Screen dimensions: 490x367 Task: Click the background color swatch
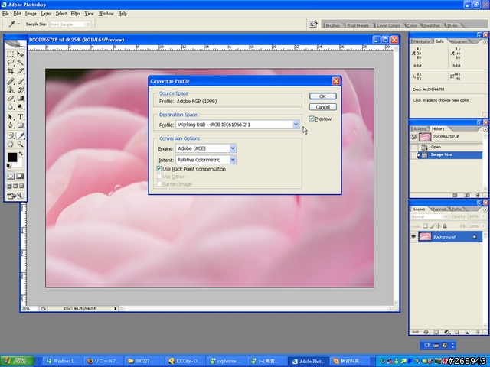coord(18,164)
